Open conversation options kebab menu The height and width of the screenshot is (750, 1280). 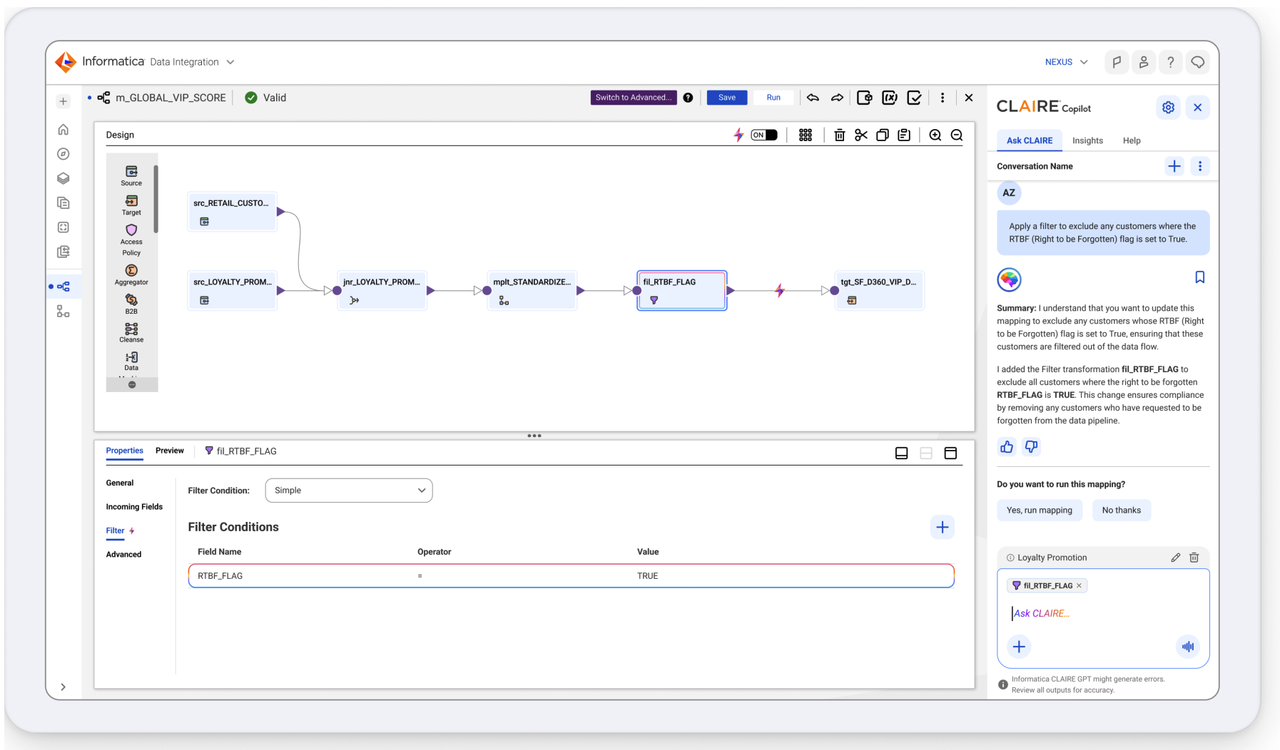[1199, 166]
